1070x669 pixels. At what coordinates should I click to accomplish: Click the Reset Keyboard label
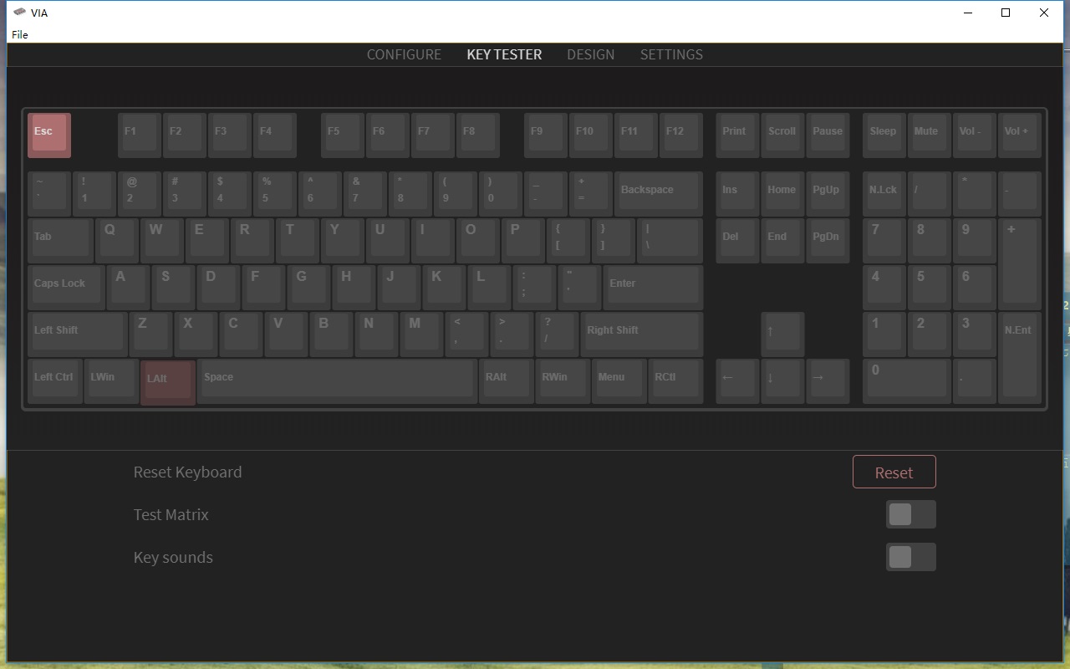tap(188, 472)
